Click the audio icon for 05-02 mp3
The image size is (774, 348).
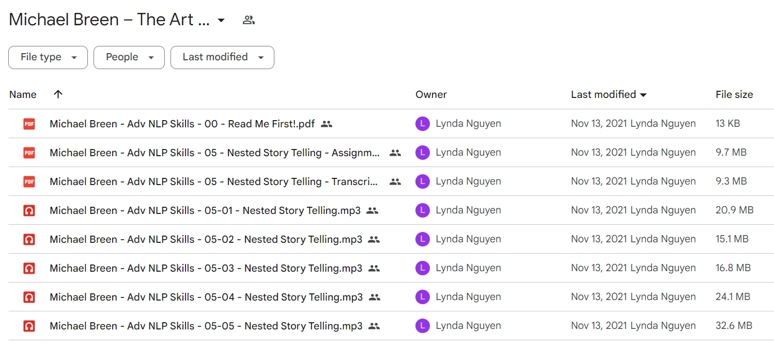point(29,239)
